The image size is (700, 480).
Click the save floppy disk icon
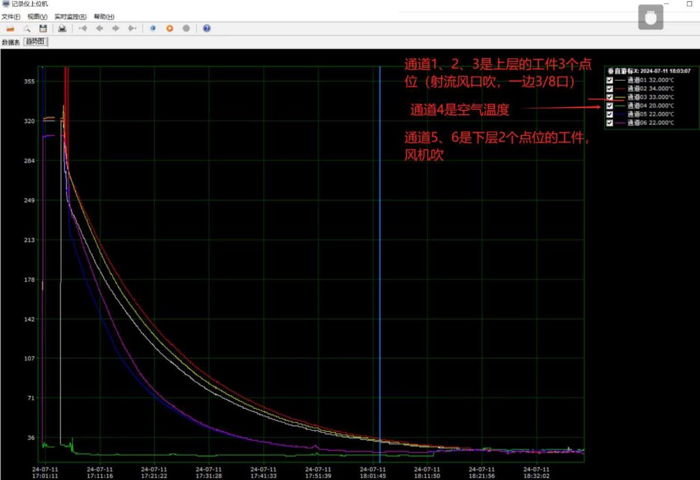(x=43, y=29)
